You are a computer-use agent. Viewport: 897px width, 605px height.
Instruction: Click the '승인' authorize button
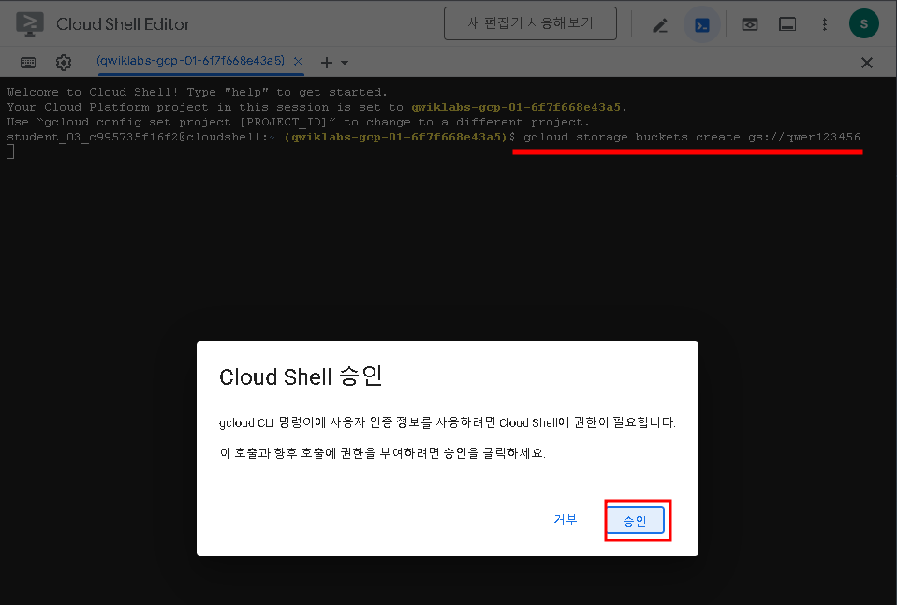click(635, 521)
